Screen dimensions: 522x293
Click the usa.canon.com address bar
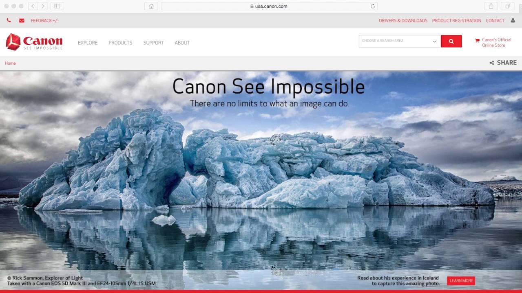pyautogui.click(x=269, y=6)
